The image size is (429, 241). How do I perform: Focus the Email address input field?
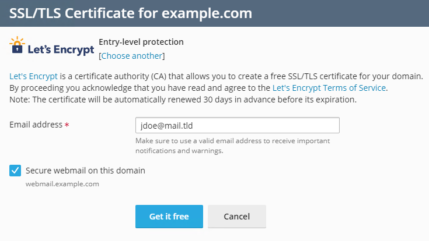[237, 125]
